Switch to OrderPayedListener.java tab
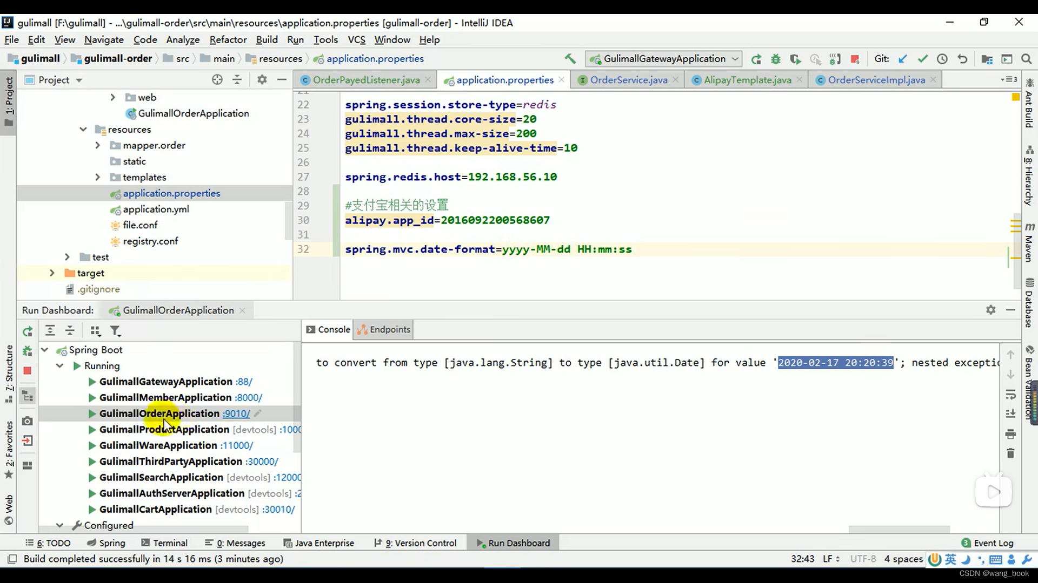The width and height of the screenshot is (1038, 583). [x=366, y=80]
